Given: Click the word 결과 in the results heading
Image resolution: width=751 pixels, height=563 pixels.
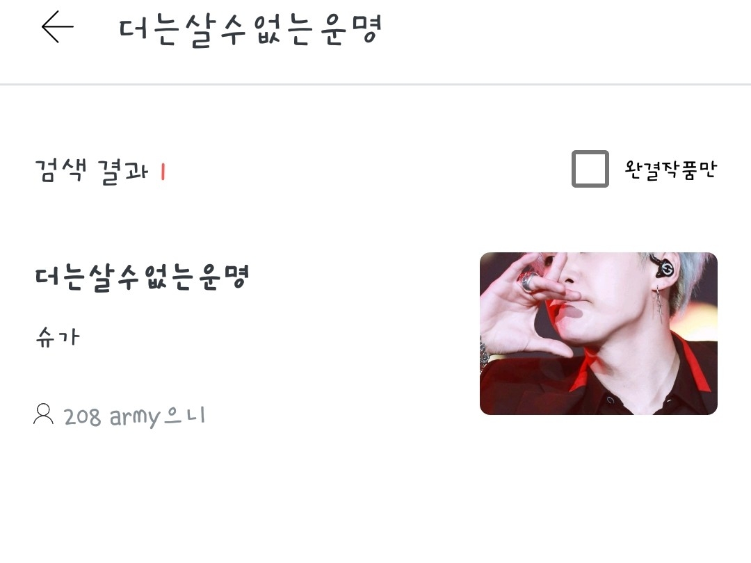Looking at the screenshot, I should point(122,172).
